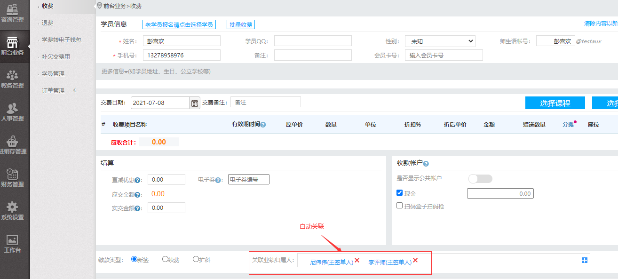Click the 姓名 input field
Screen dimensions: 618x279
(182, 41)
